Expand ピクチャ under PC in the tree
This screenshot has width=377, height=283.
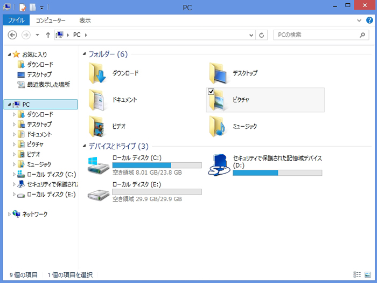14,144
